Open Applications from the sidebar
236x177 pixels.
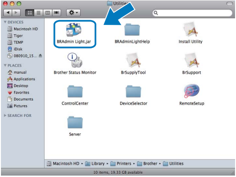click(x=21, y=79)
